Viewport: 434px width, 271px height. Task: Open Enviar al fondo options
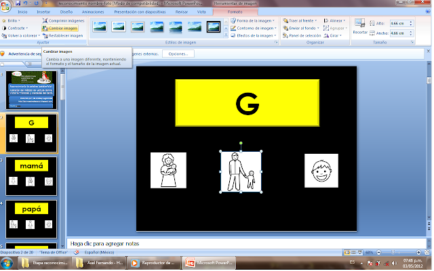click(x=301, y=28)
